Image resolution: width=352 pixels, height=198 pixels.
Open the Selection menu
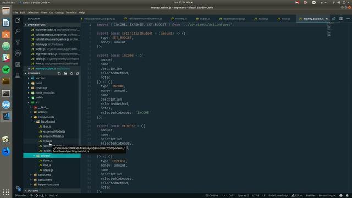click(33, 13)
